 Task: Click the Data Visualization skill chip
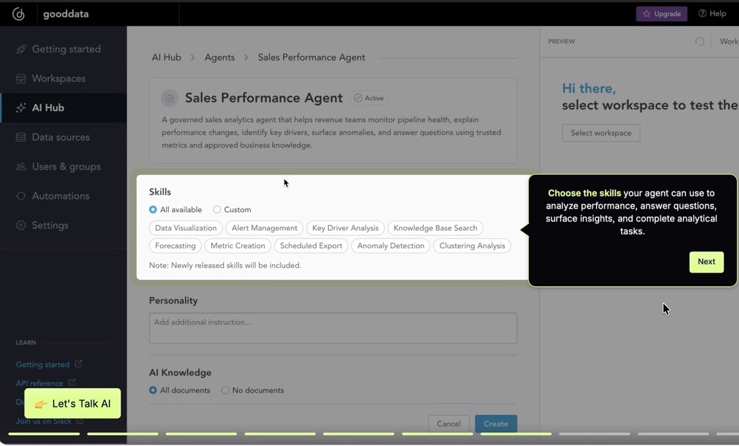[186, 228]
